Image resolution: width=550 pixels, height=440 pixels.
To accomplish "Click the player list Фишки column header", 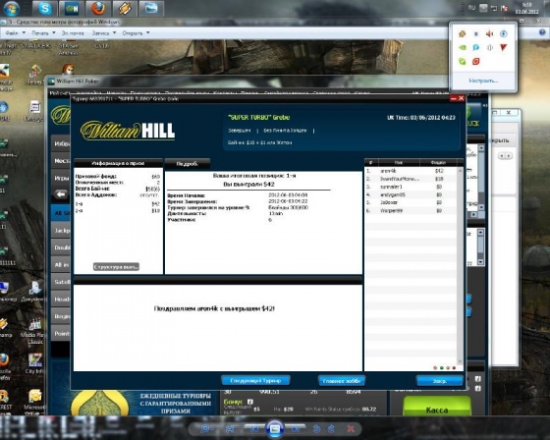I will (x=438, y=162).
